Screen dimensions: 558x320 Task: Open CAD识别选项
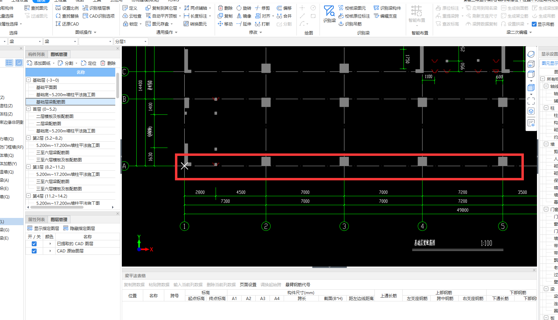98,16
